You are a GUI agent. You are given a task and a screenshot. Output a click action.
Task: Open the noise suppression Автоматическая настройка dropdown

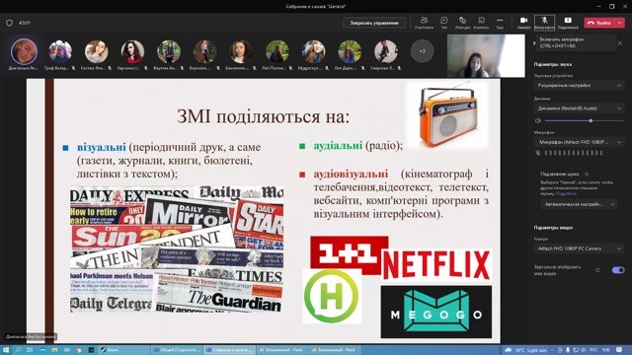[x=579, y=204]
